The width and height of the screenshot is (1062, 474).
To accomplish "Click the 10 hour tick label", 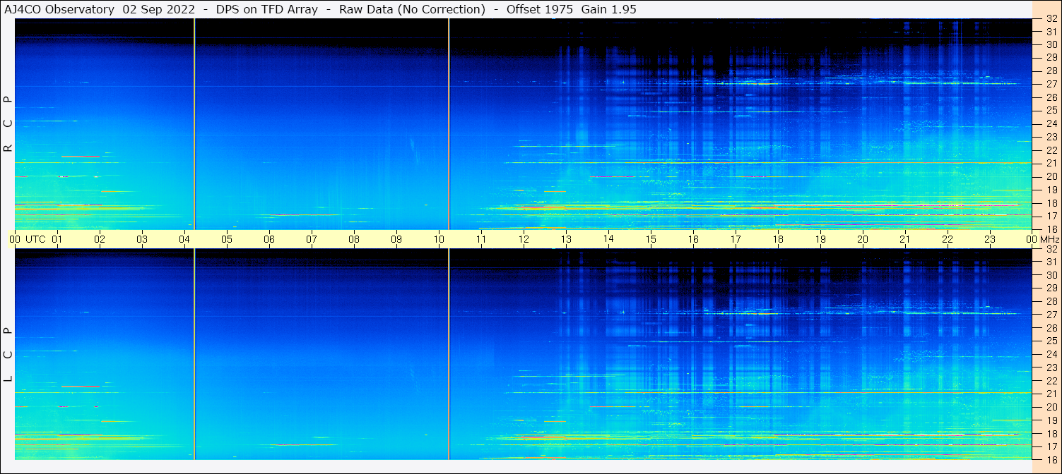I will pos(439,239).
